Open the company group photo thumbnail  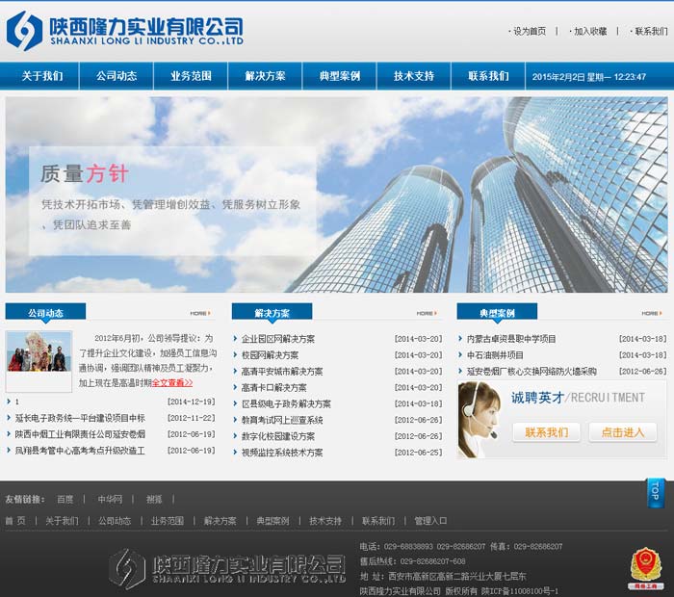(x=39, y=351)
